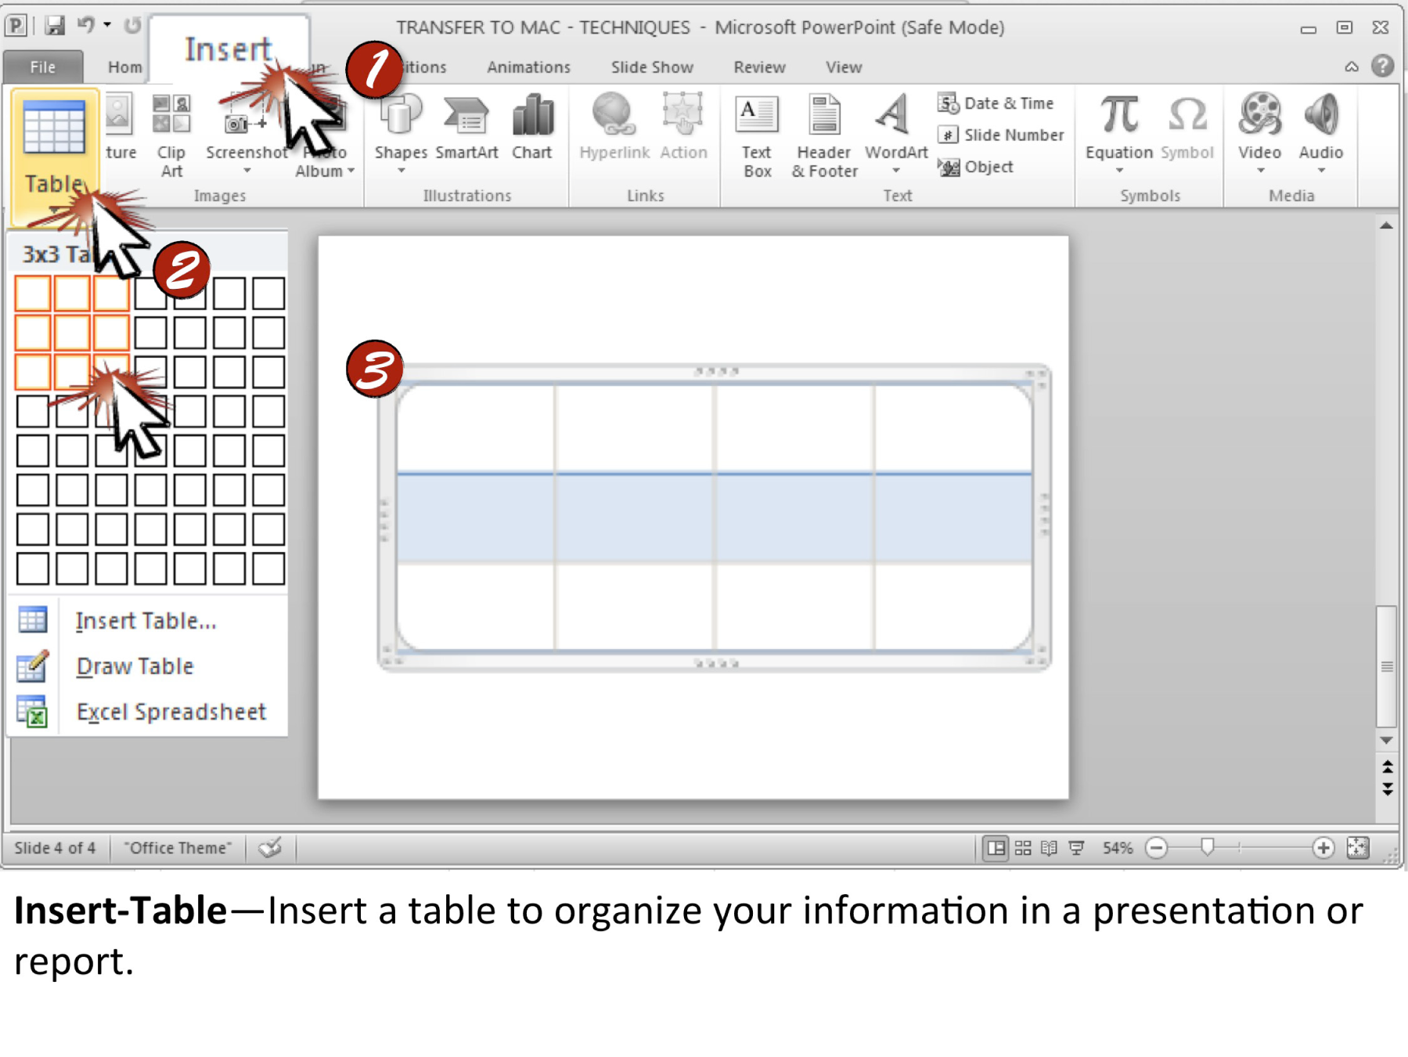Select the Insert ribbon tab
This screenshot has width=1408, height=1057.
click(228, 49)
